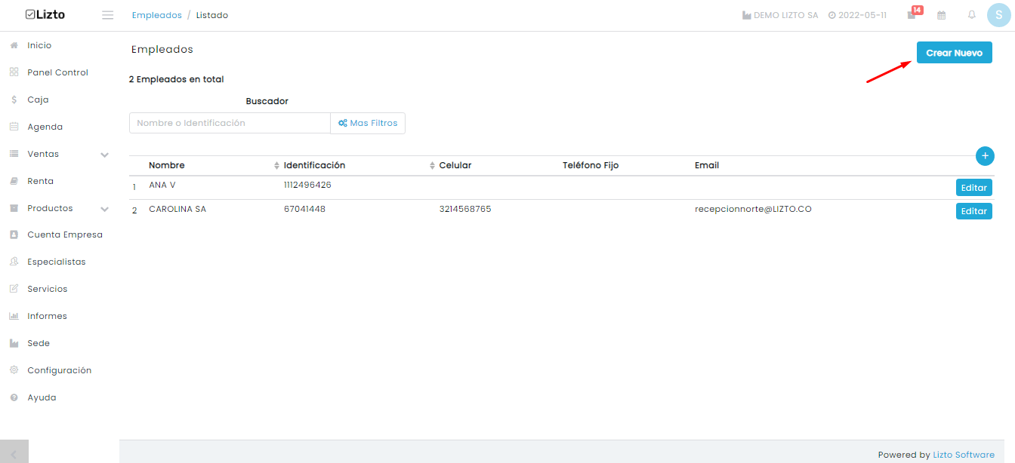This screenshot has height=463, width=1015.
Task: Sort table by Identificación column arrows
Action: pyautogui.click(x=432, y=165)
